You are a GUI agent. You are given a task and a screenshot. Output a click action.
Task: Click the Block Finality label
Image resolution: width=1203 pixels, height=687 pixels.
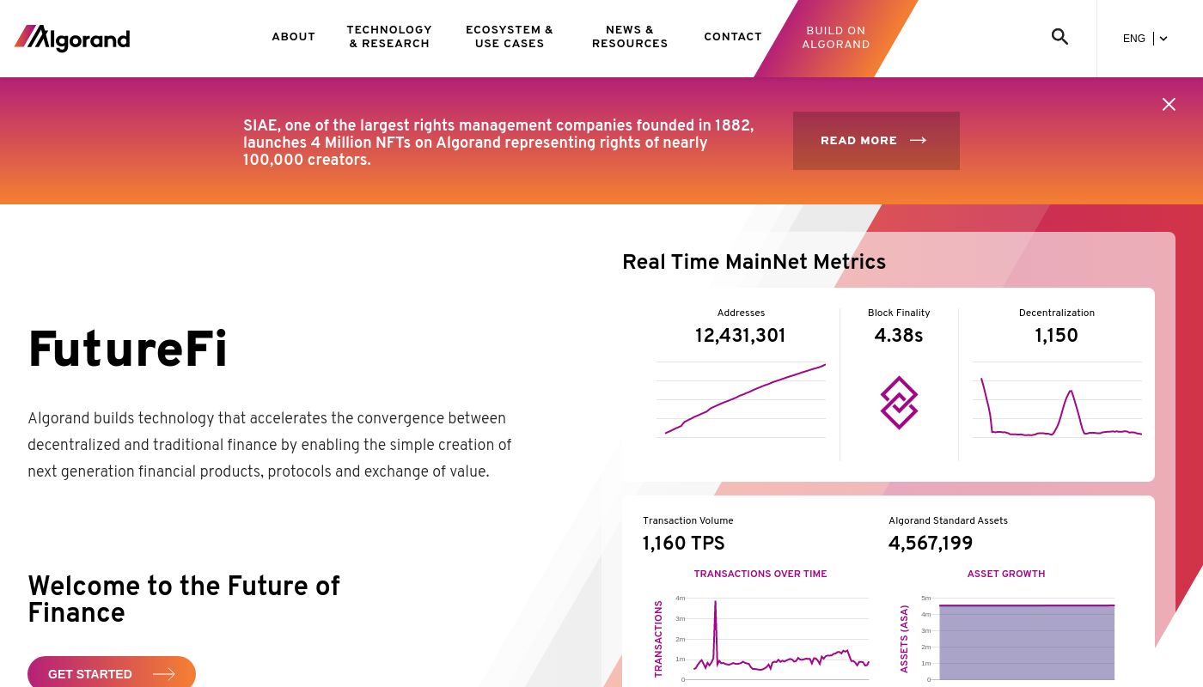click(899, 313)
